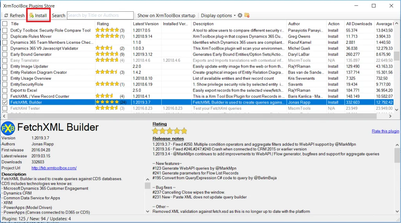The image size is (401, 223).
Task: Click star rating of FetchXML Builder row
Action: (x=107, y=102)
